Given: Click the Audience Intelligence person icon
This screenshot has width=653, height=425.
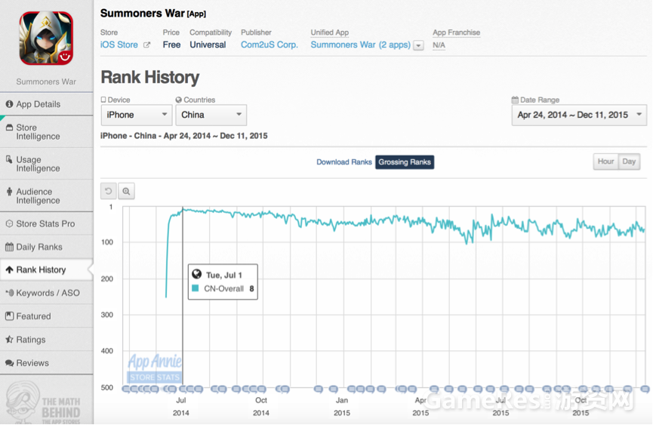Looking at the screenshot, I should 9,192.
